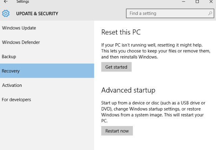Click Restart now under Advanced startup
Image resolution: width=216 pixels, height=150 pixels.
117,131
